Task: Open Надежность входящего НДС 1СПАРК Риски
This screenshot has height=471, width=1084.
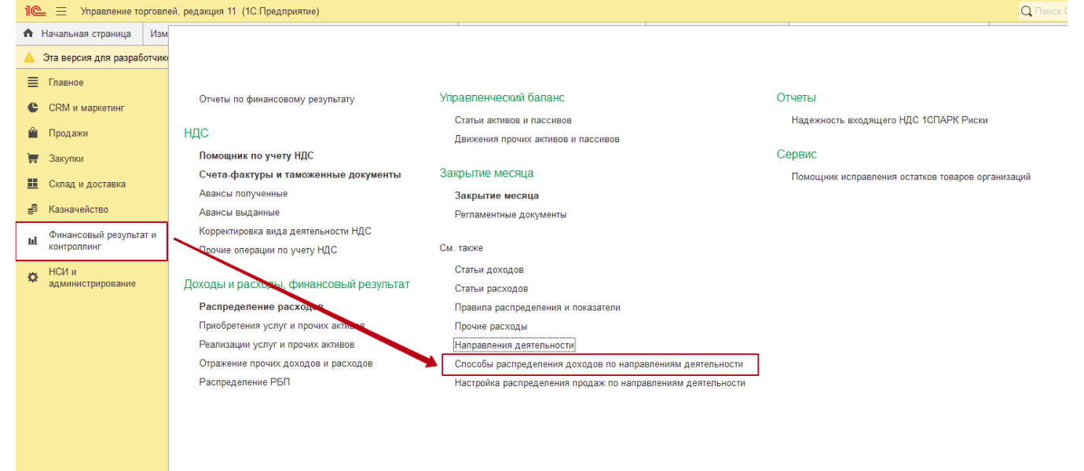Action: click(x=890, y=120)
